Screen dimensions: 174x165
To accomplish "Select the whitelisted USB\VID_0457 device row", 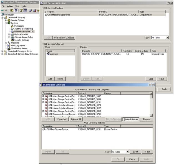I will pyautogui.click(x=124, y=54).
